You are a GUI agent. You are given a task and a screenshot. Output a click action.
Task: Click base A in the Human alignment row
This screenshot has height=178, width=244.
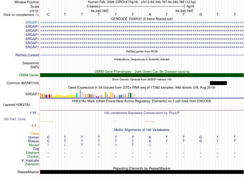150,137
